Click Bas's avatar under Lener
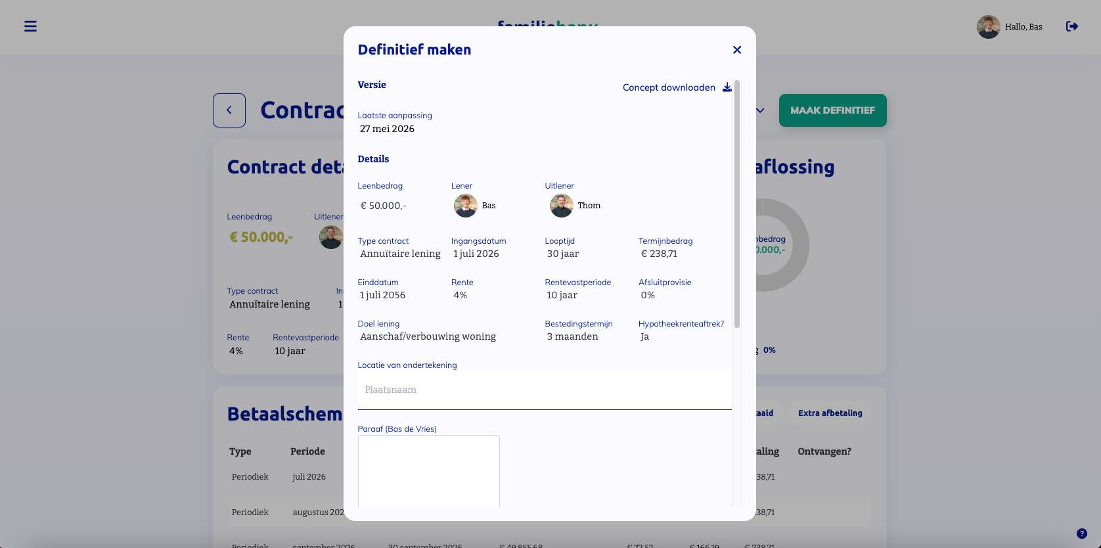1101x548 pixels. [465, 206]
